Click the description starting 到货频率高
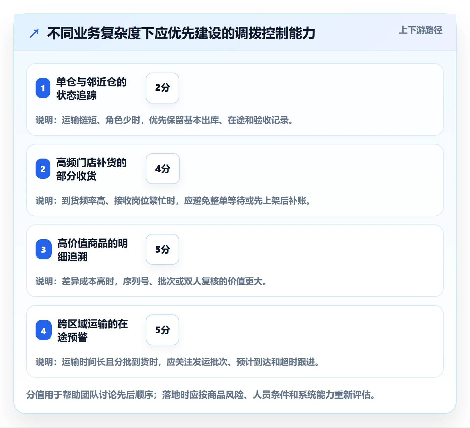The image size is (470, 428). click(x=173, y=201)
